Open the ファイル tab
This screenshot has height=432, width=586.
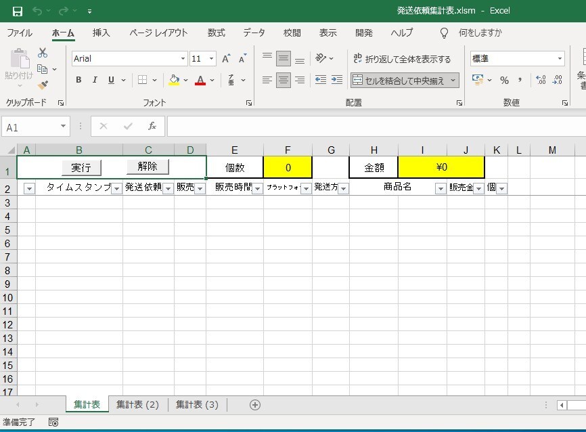(x=20, y=33)
